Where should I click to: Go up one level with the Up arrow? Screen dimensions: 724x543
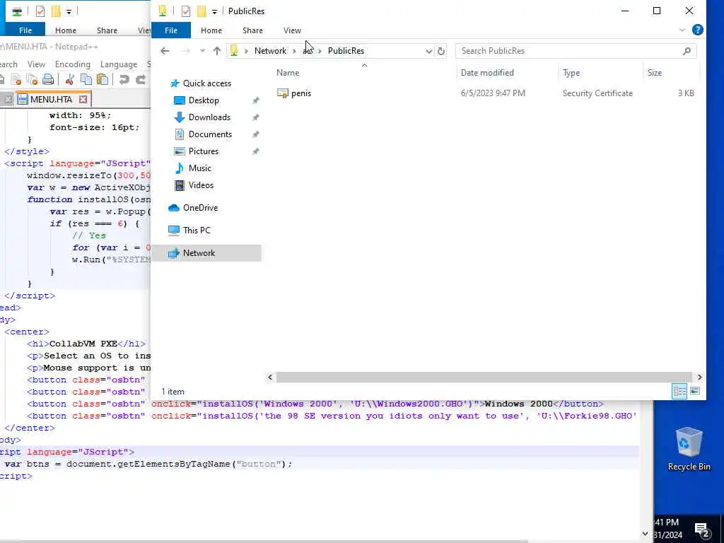click(217, 51)
